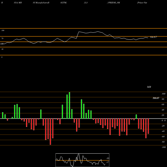This screenshot has height=167, width=167.
Task: Click the 'SI & MR' header text
Action: click(x=18, y=3)
